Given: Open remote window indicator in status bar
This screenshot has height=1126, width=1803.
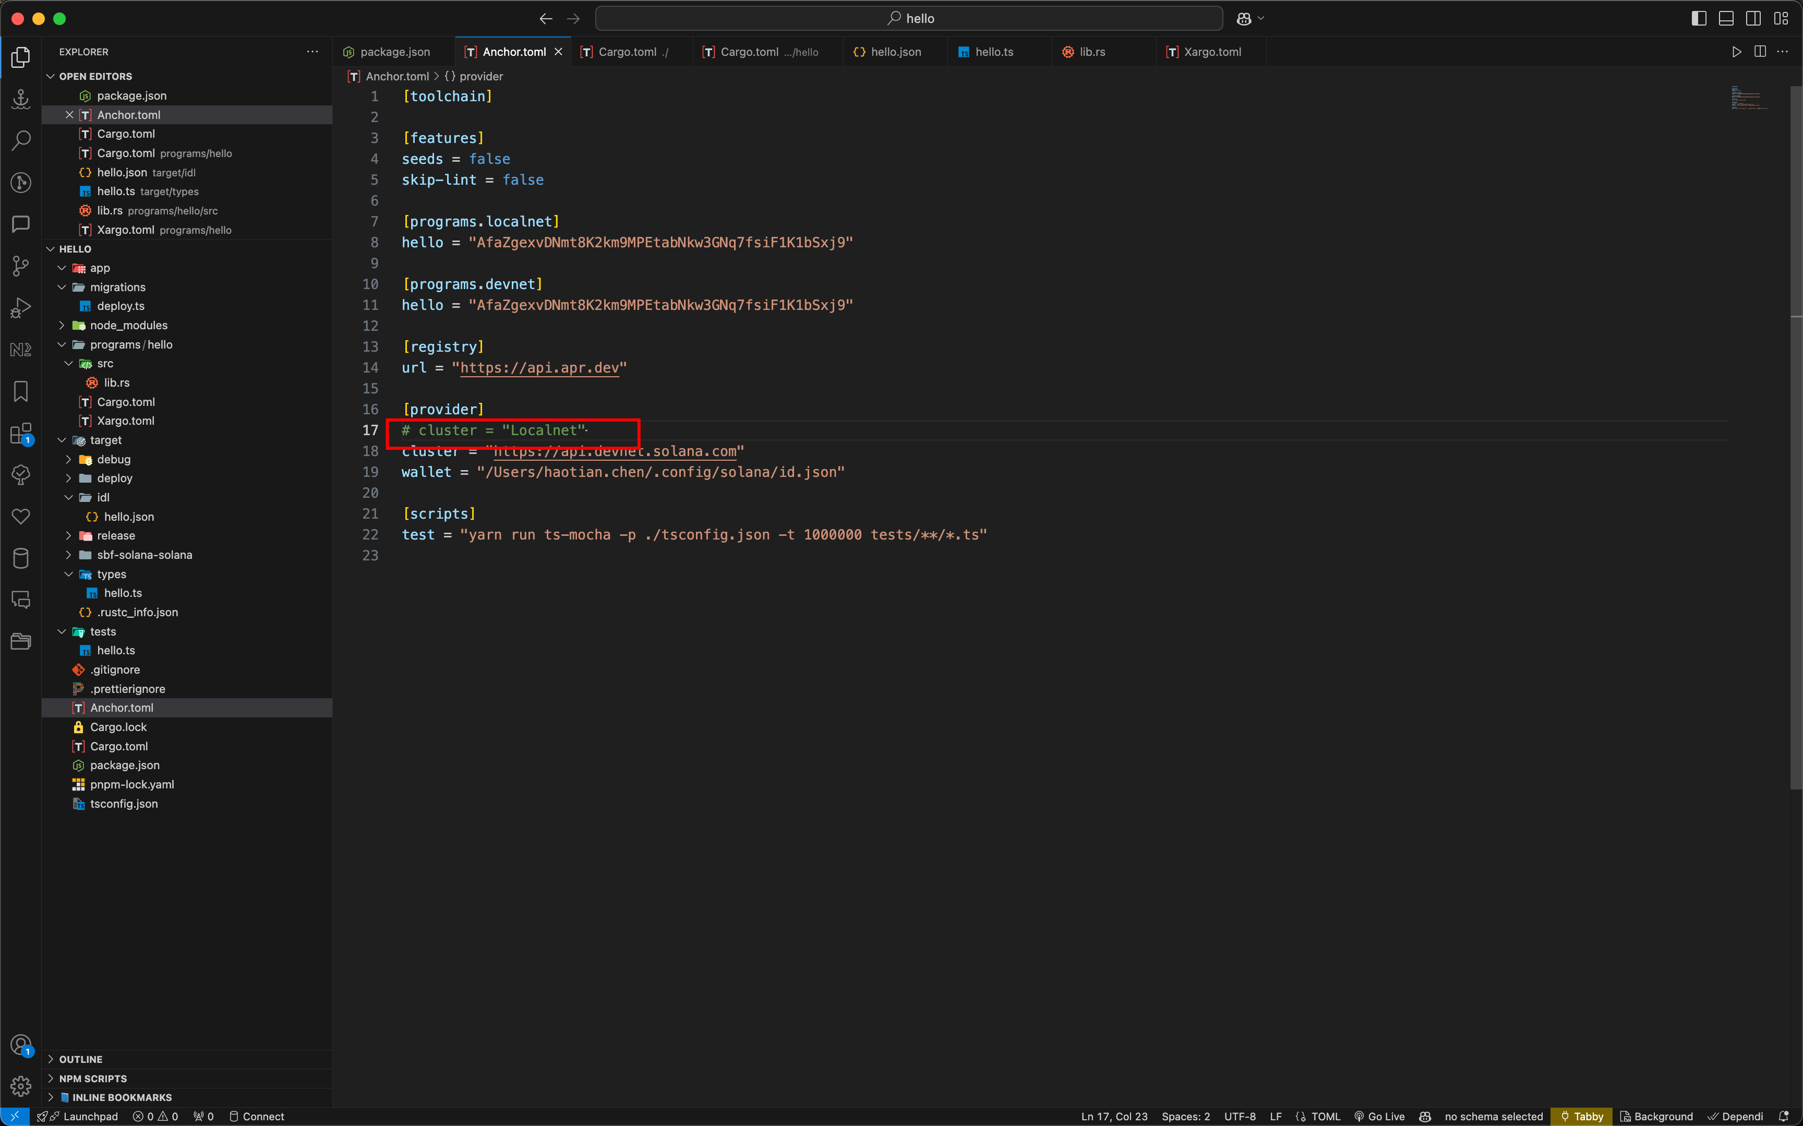Looking at the screenshot, I should (x=15, y=1116).
